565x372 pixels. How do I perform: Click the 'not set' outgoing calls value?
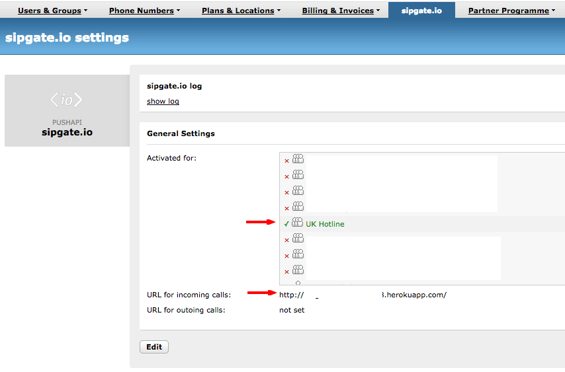pos(292,310)
